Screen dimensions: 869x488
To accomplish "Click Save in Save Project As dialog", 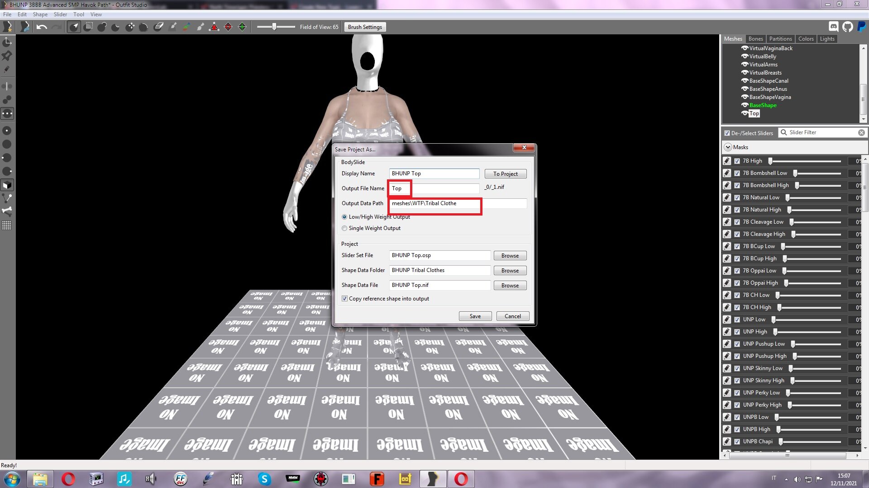I will [x=475, y=316].
